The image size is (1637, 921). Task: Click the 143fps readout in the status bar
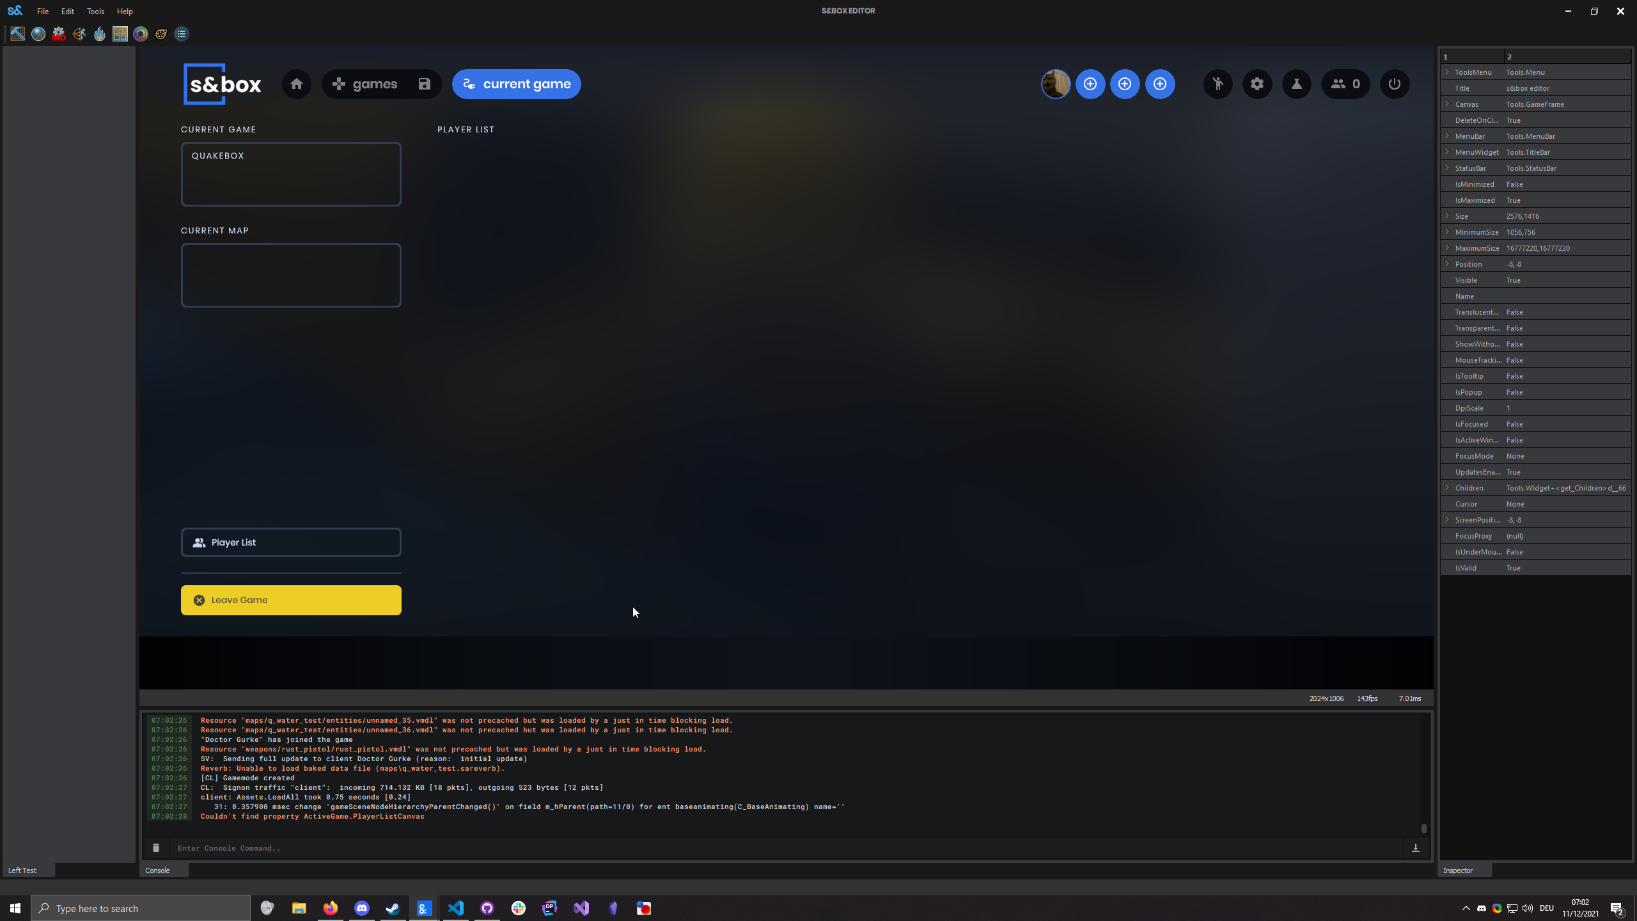pos(1367,698)
